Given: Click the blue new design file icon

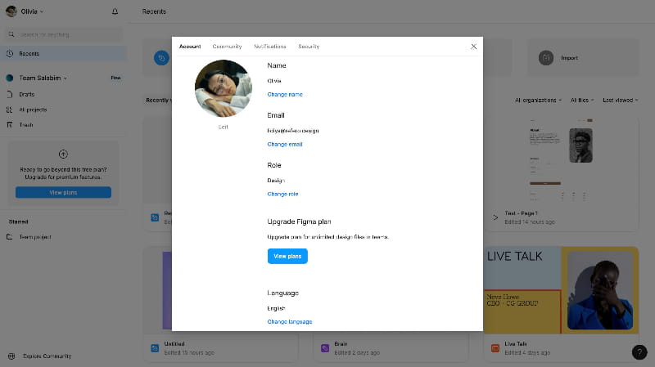Looking at the screenshot, I should 161,58.
